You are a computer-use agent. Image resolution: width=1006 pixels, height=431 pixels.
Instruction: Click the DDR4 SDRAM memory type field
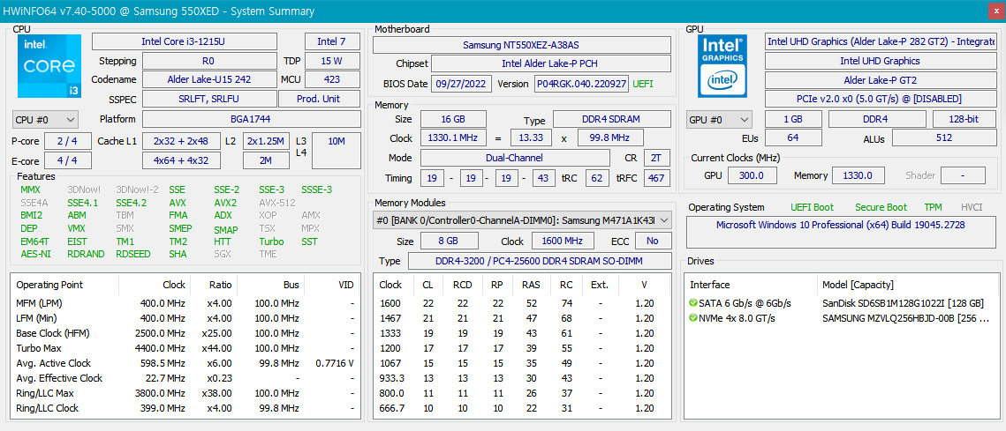point(612,119)
